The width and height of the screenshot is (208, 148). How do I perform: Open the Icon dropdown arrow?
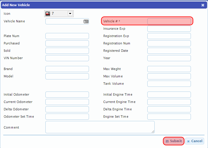pyautogui.click(x=70, y=13)
